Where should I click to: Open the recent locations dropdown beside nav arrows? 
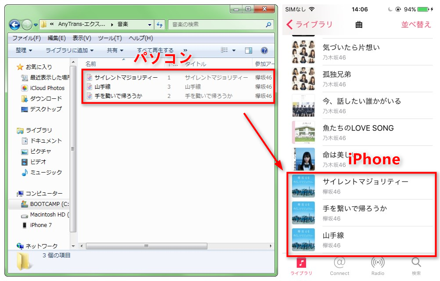coord(36,25)
